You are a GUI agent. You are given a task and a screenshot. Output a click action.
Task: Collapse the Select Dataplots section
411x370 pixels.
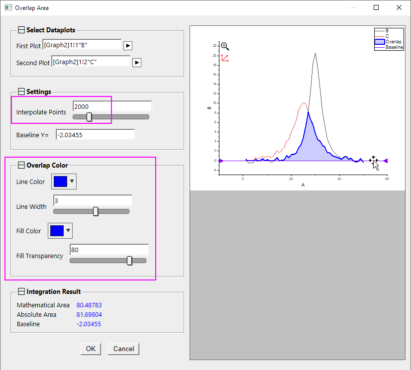point(21,30)
